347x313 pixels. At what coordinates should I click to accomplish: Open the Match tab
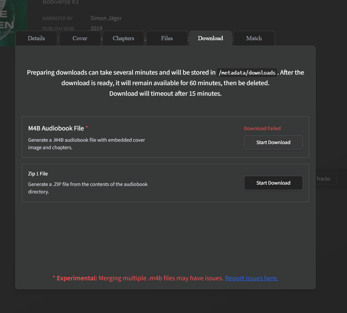point(254,38)
